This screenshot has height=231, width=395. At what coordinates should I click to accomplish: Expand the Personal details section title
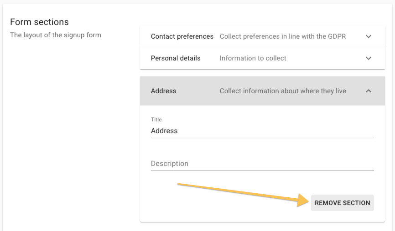coord(176,58)
